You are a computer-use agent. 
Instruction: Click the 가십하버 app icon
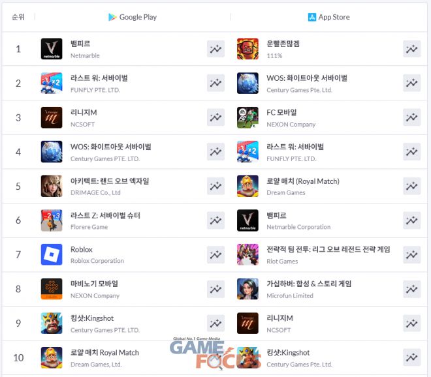pos(247,289)
